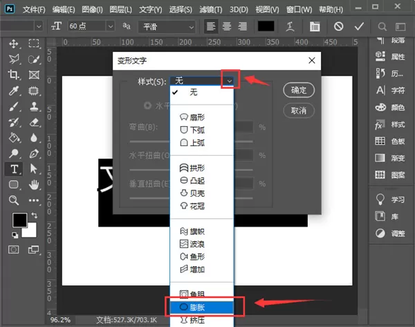
Task: Open the font size 60点 dropdown
Action: (111, 26)
